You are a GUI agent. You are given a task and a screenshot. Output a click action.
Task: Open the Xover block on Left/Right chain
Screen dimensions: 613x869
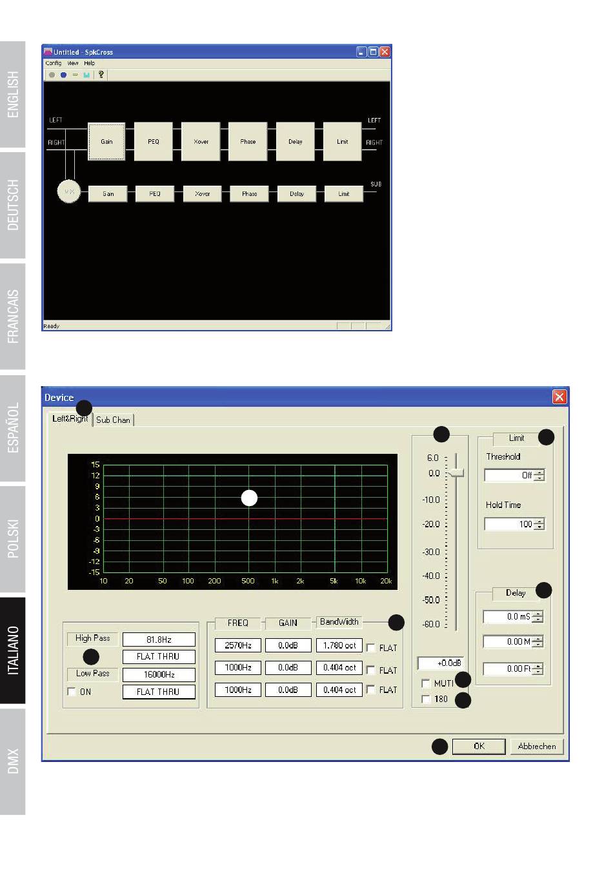click(201, 142)
